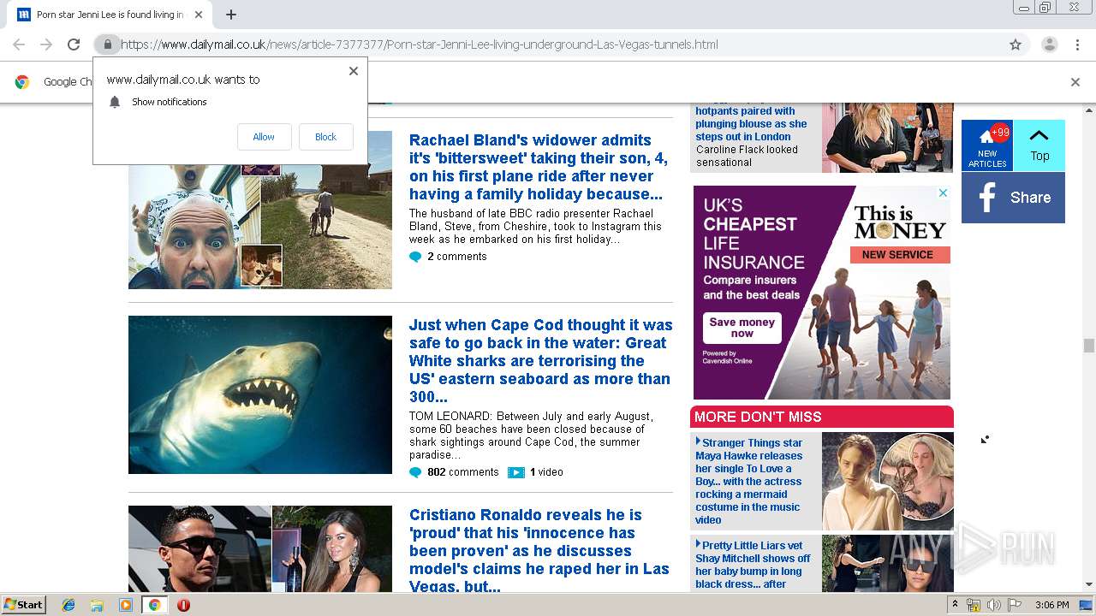The width and height of the screenshot is (1096, 616).
Task: Click the browser forward arrow
Action: pos(46,44)
